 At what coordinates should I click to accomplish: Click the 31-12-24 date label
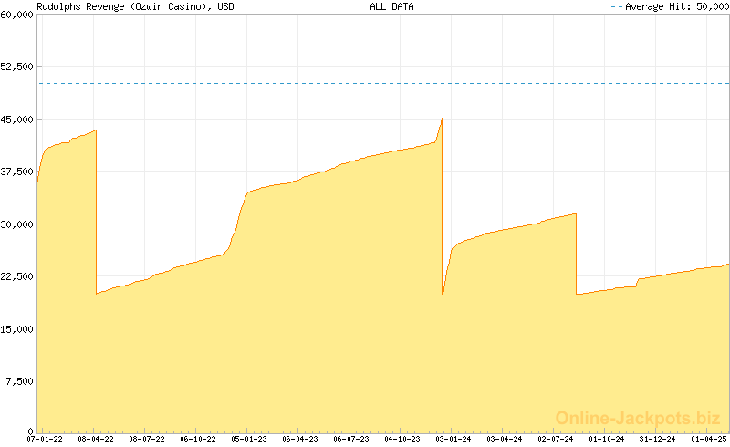658,439
